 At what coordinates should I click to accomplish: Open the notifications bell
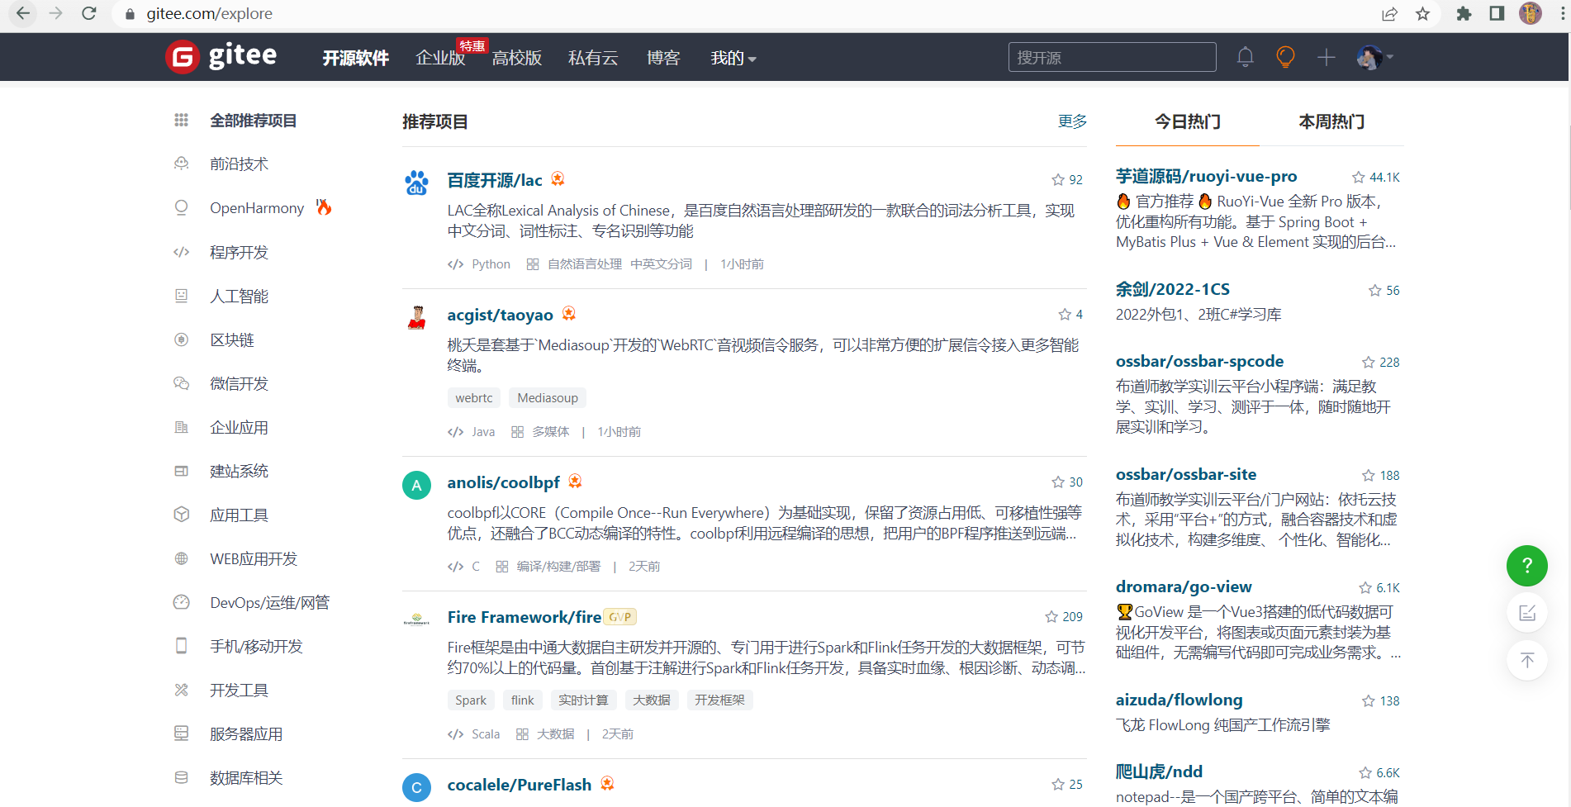tap(1245, 57)
